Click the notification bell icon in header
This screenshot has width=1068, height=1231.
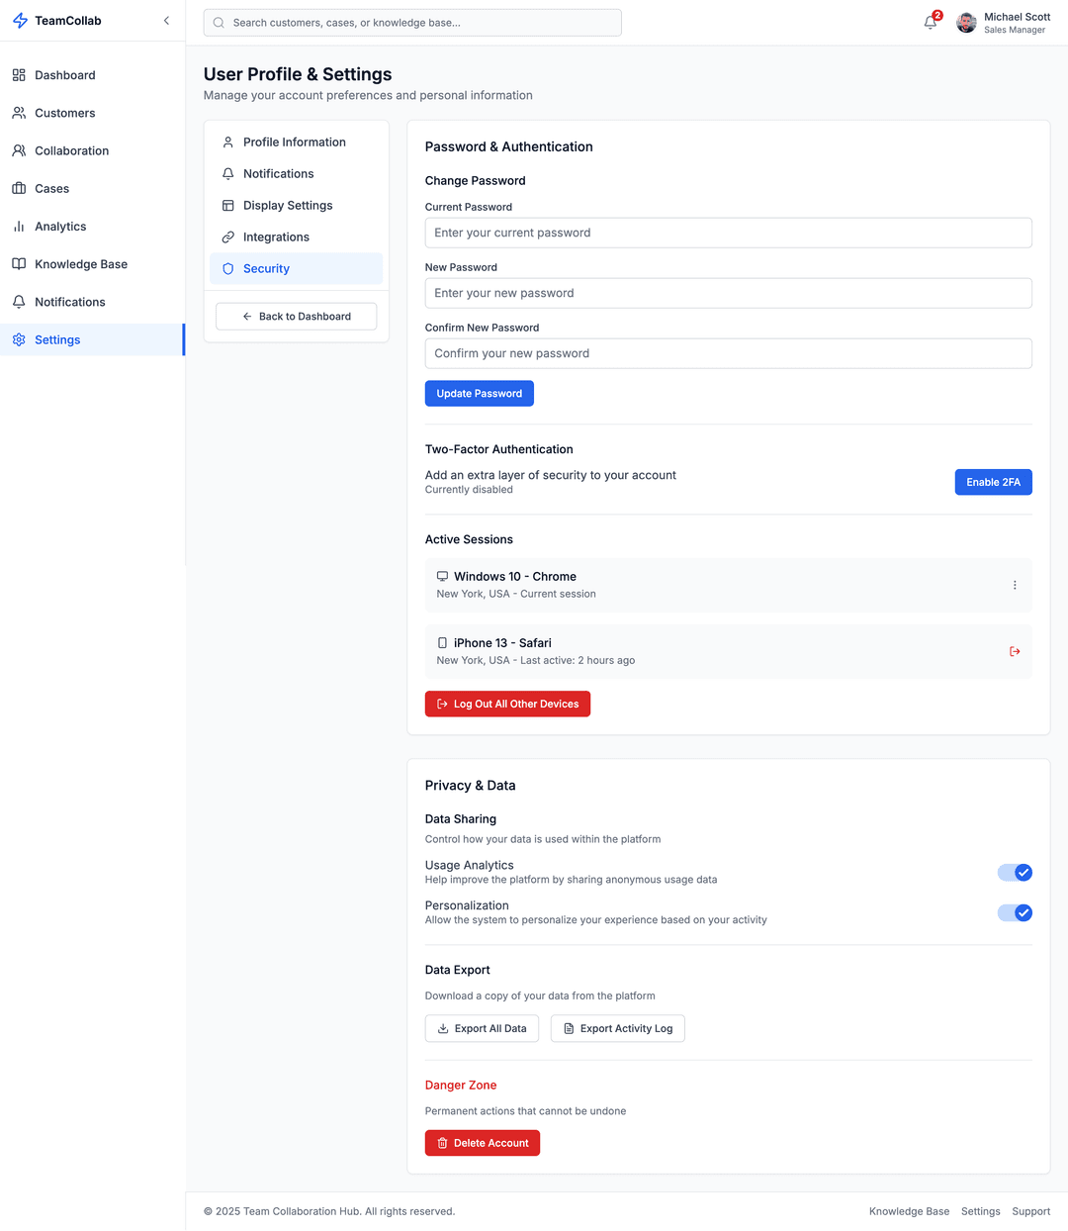pos(931,23)
